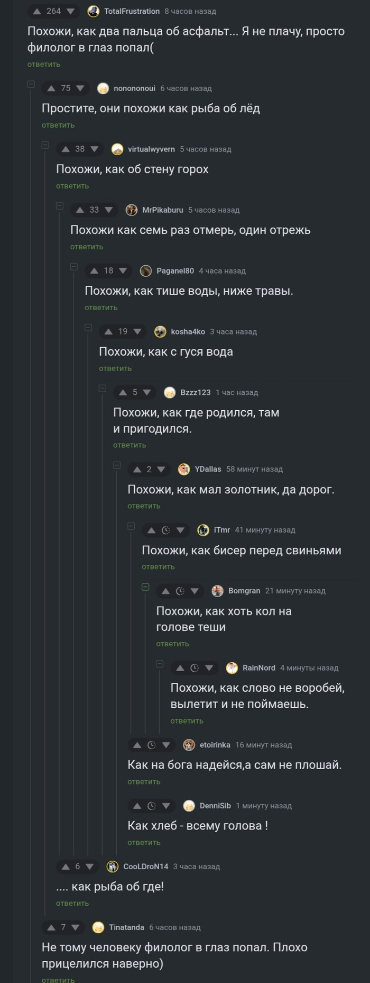Open etoirinka's avatar picture

189,745
